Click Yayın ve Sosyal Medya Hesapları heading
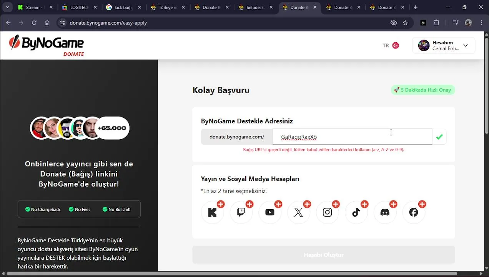The image size is (489, 277). [x=250, y=179]
